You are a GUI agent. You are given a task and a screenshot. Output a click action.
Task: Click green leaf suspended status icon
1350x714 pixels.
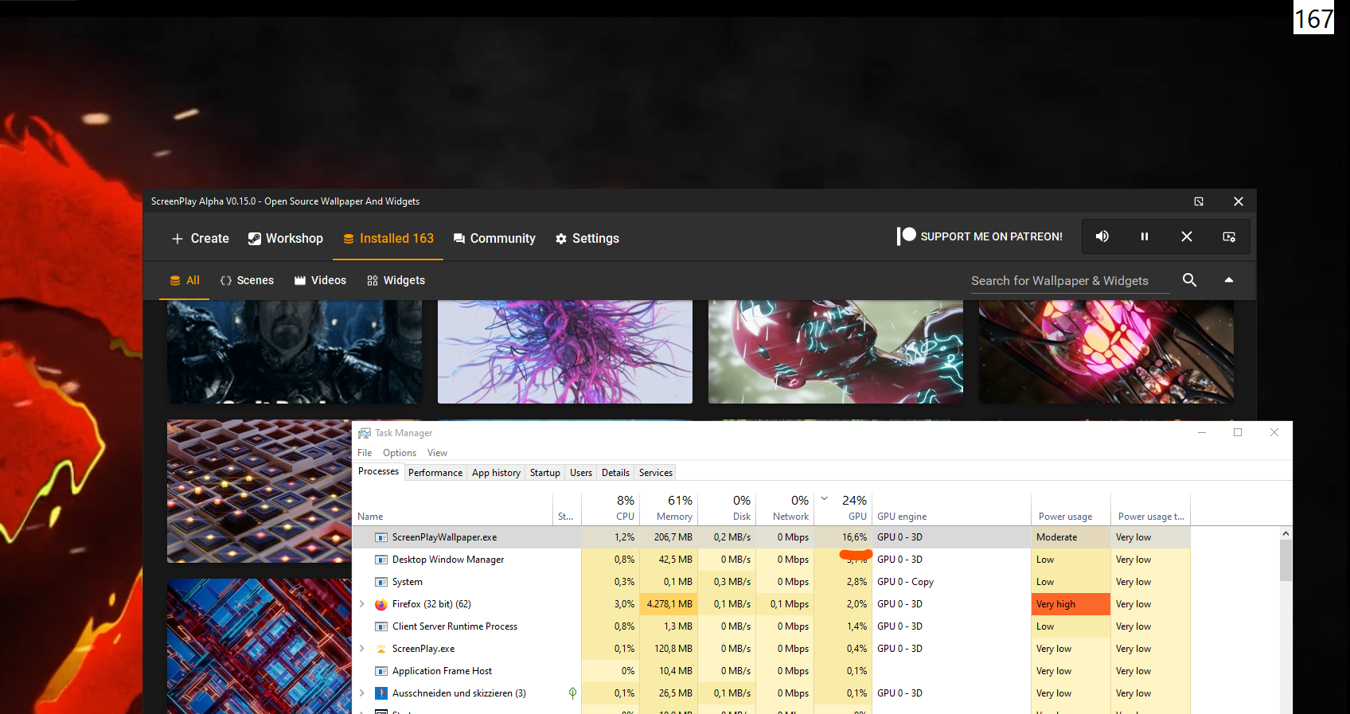[x=572, y=693]
